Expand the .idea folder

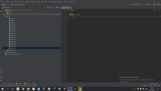pyautogui.click(x=6, y=12)
